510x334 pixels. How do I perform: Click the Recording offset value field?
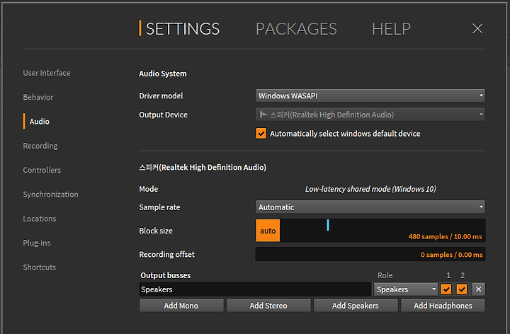(x=370, y=255)
